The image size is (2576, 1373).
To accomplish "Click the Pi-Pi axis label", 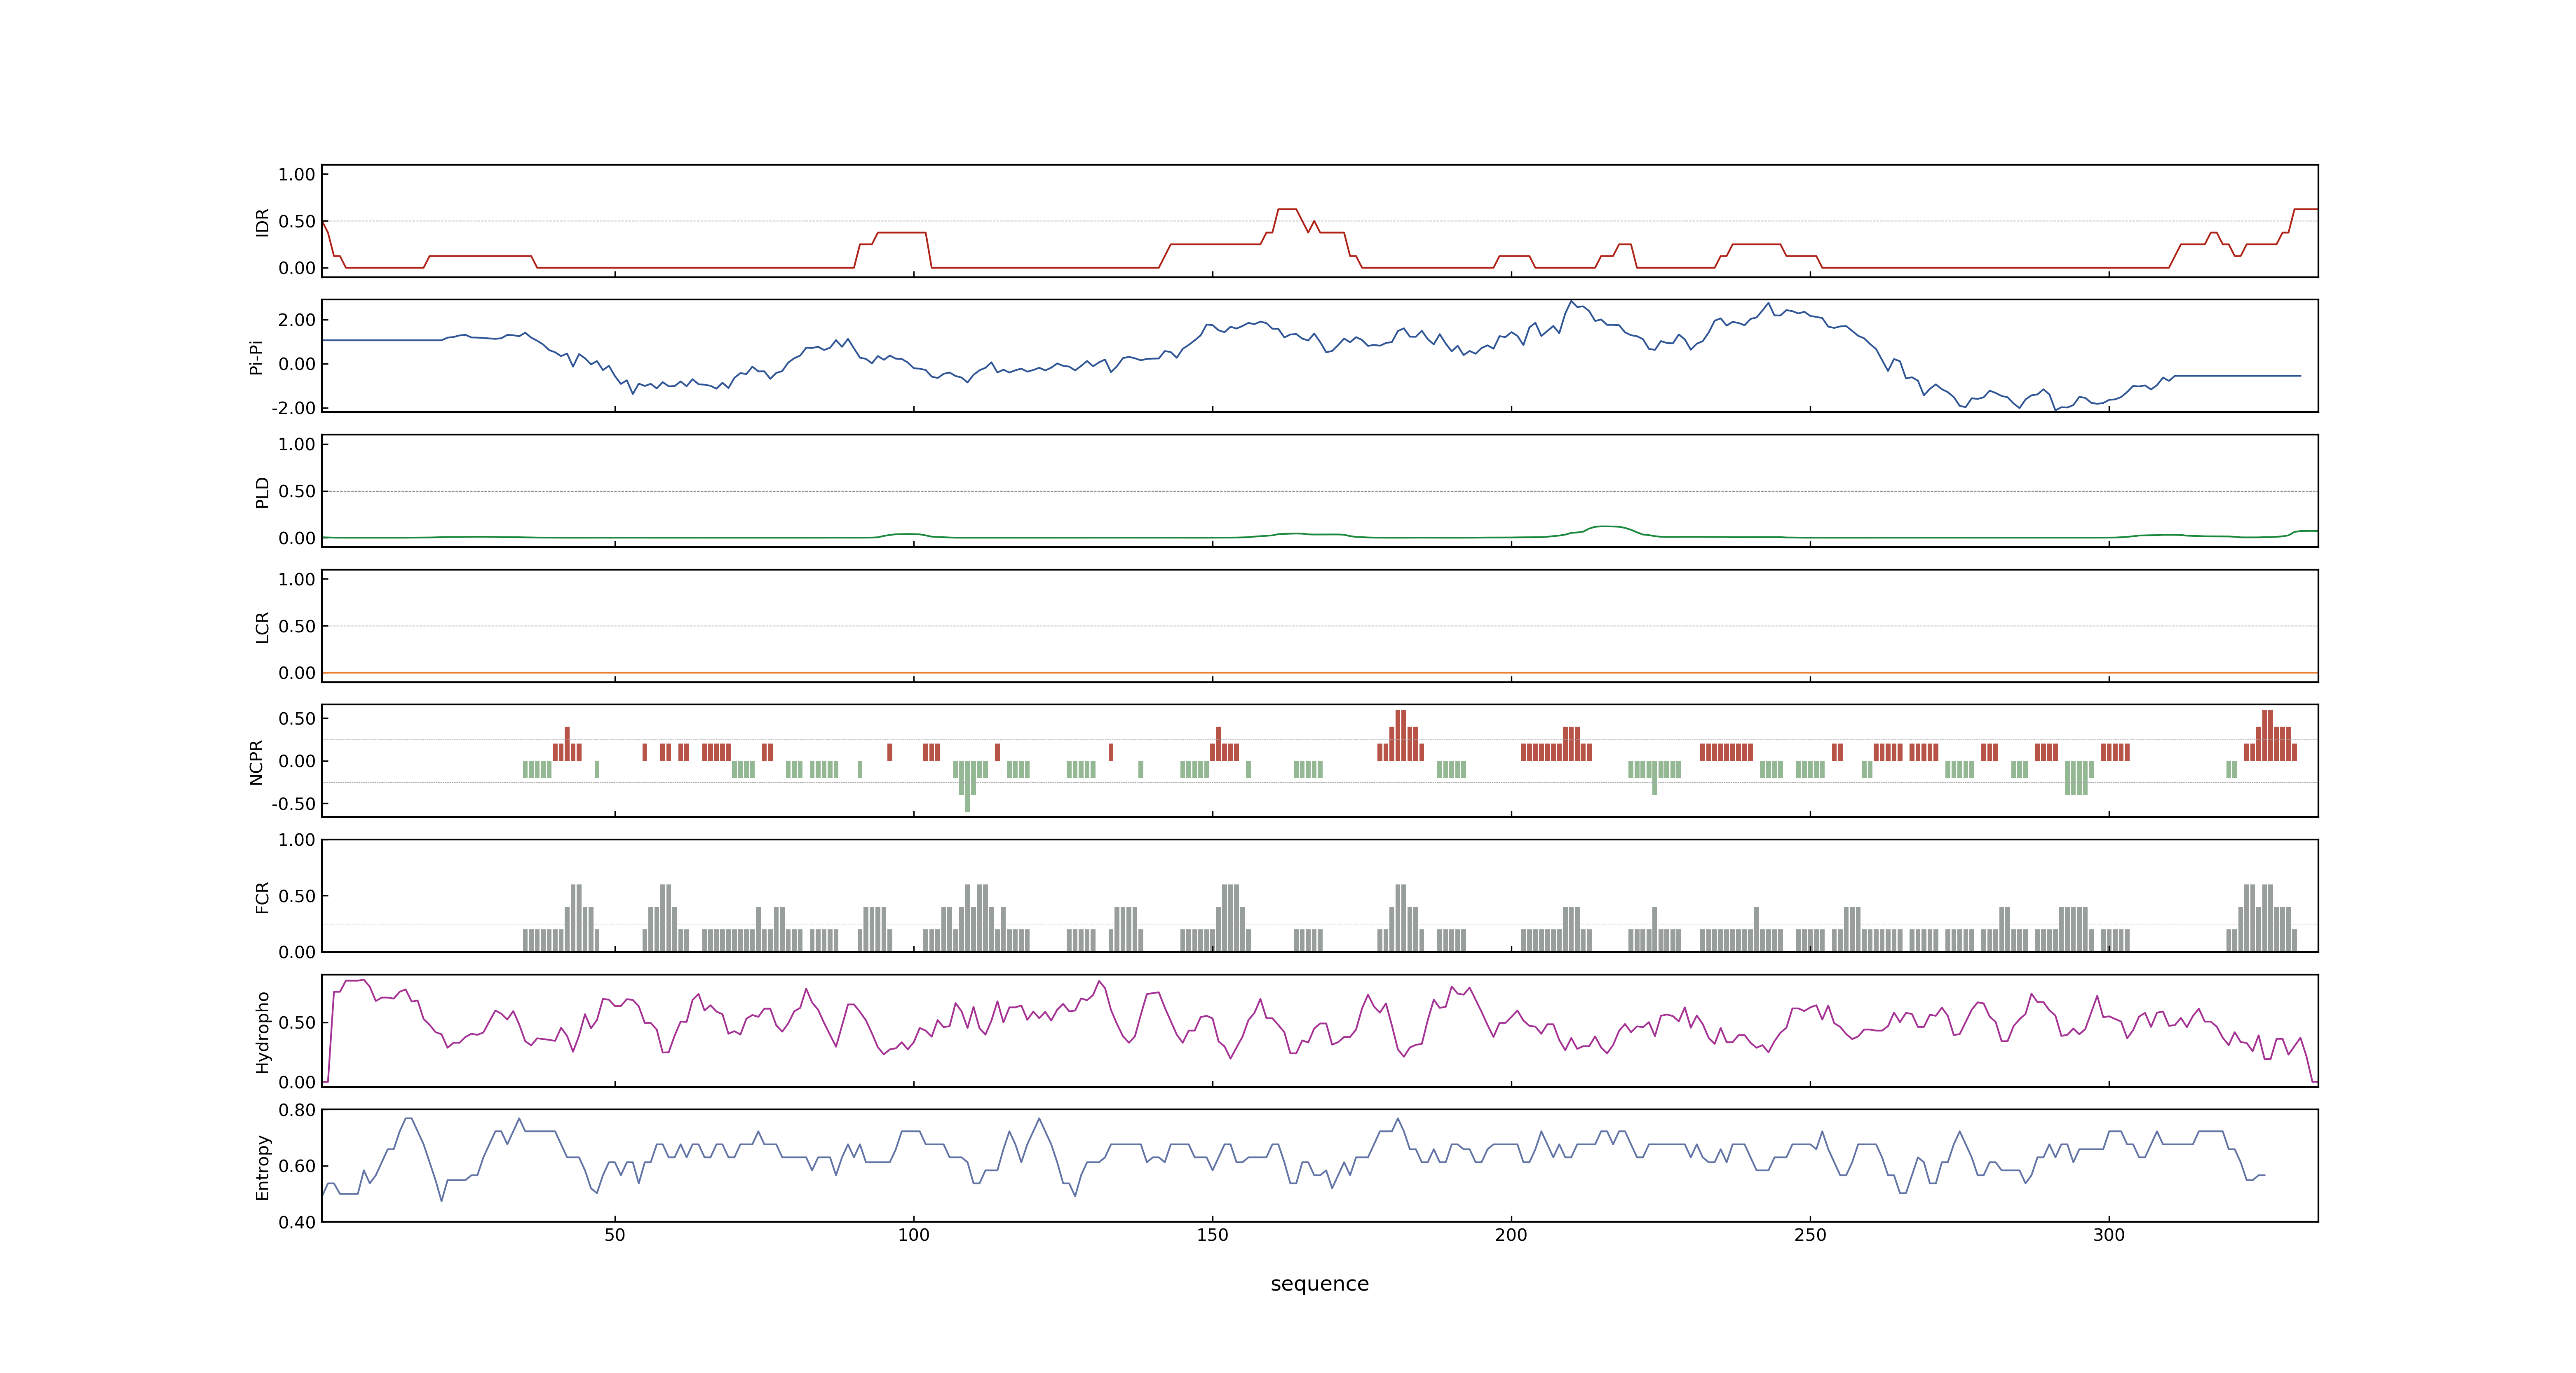I will click(x=256, y=357).
